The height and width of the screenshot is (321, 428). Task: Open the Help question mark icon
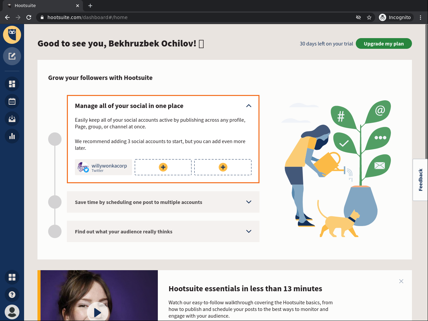tap(12, 295)
